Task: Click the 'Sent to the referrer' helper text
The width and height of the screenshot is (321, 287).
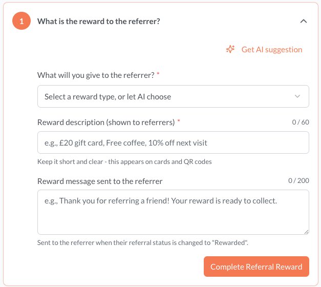Action: click(143, 243)
